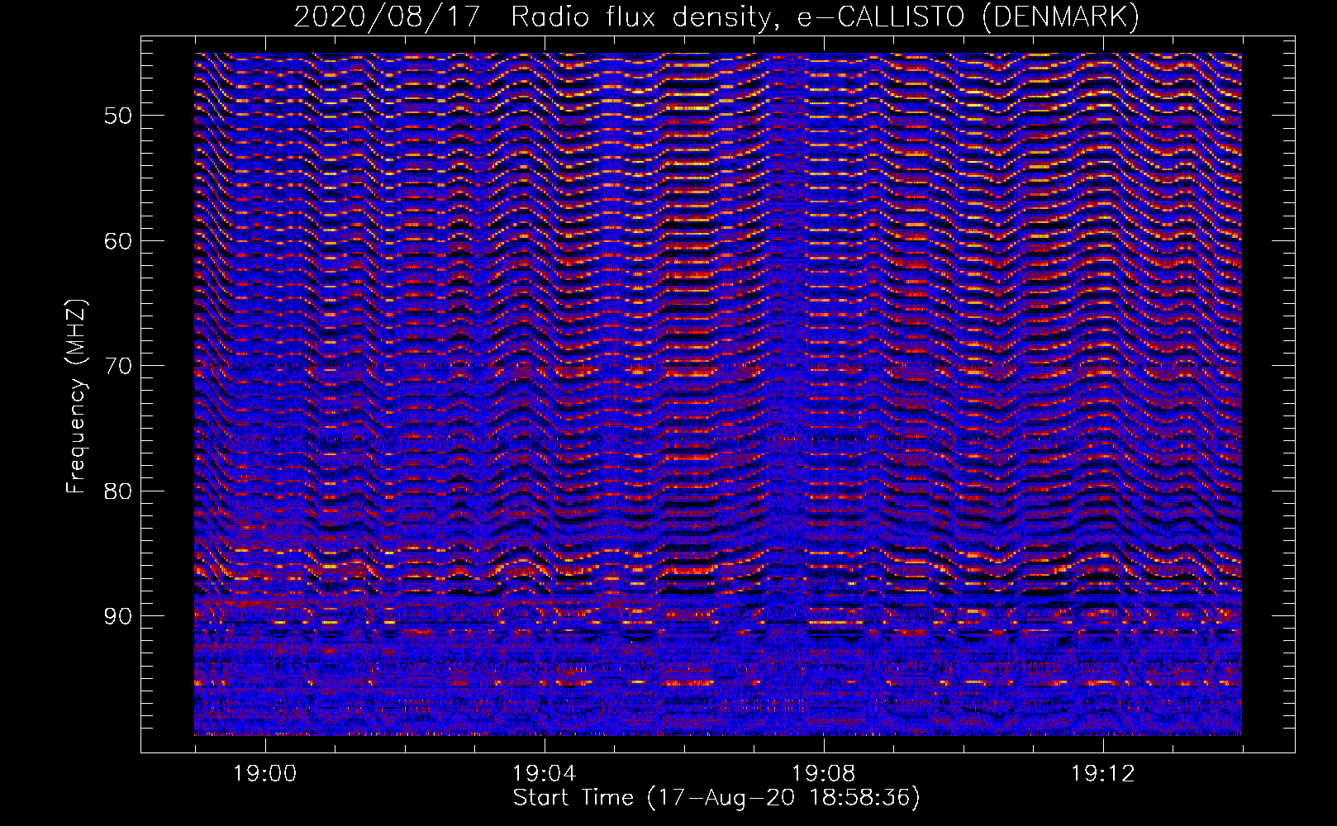Click the 19:04 time tick label
This screenshot has height=826, width=1337.
pos(544,774)
